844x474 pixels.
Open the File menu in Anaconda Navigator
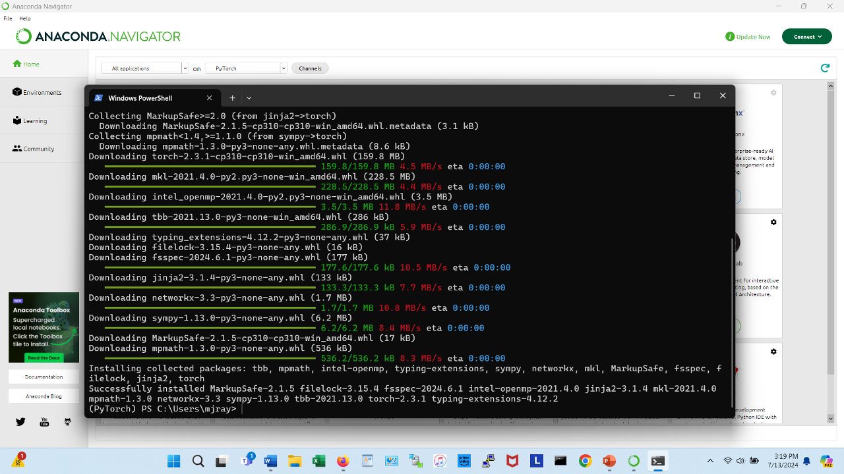click(x=7, y=18)
